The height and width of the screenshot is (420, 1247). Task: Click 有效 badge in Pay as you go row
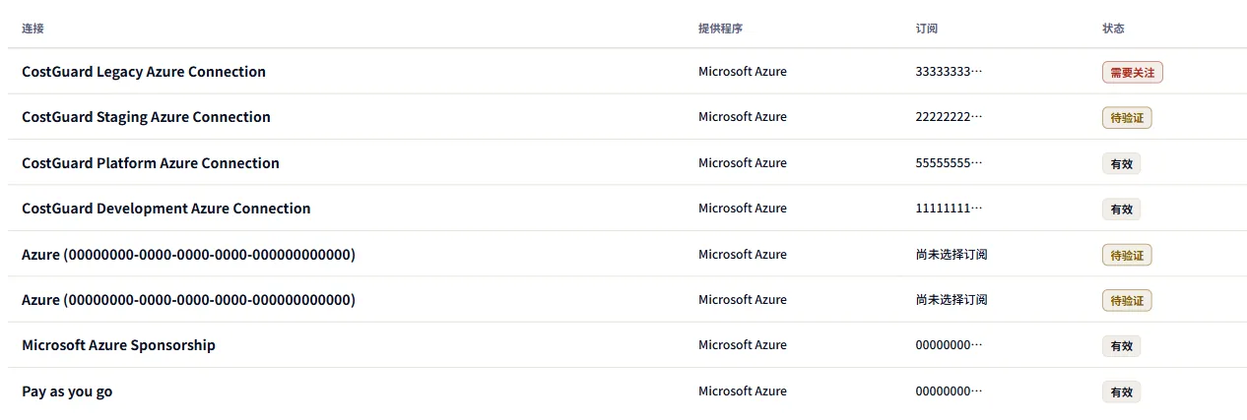pyautogui.click(x=1121, y=392)
